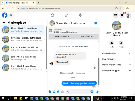135x101 pixels.
Task: Open Facebook search magnifier
Action: tap(11, 15)
